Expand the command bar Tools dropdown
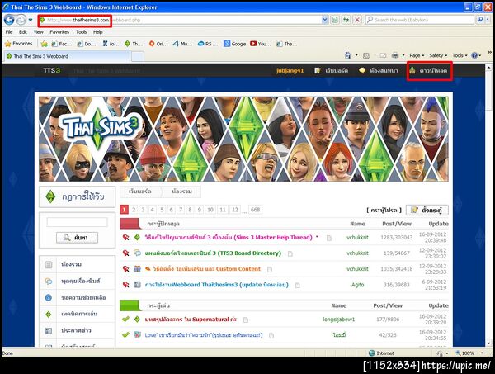The image size is (495, 374). 460,55
